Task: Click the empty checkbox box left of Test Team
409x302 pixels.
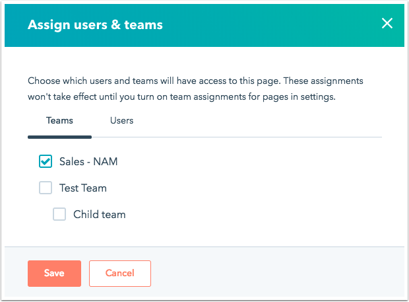Action: 46,188
